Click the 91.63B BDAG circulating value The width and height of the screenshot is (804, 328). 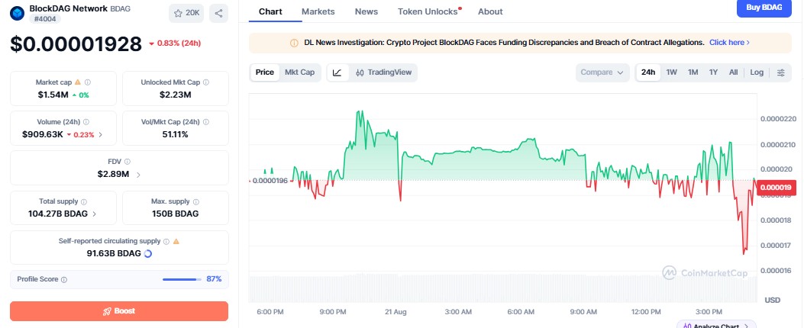[x=114, y=253]
